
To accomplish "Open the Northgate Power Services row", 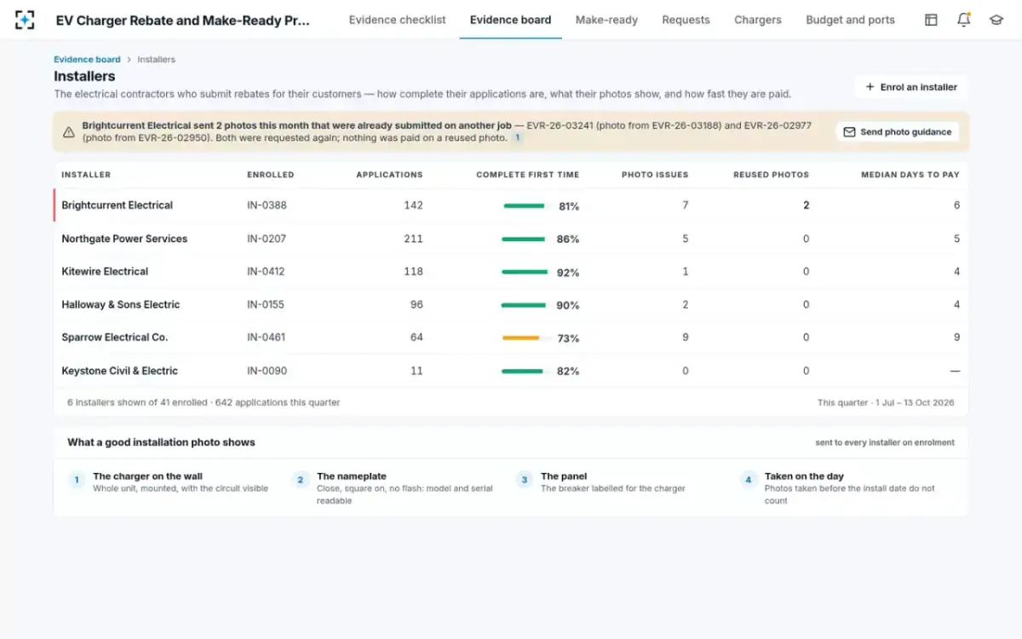I will [511, 239].
